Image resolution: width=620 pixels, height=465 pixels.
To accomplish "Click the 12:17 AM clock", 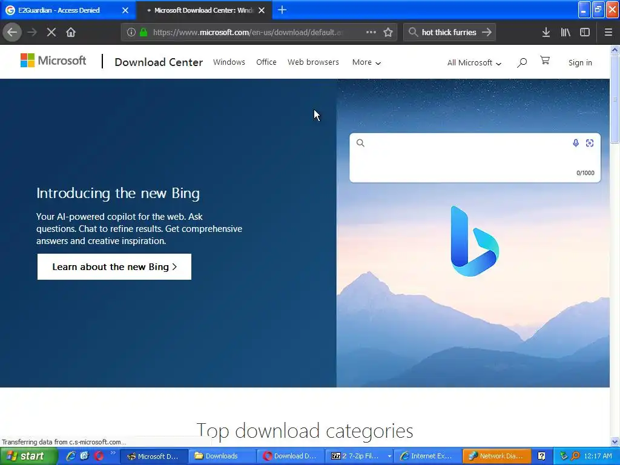I will (598, 456).
